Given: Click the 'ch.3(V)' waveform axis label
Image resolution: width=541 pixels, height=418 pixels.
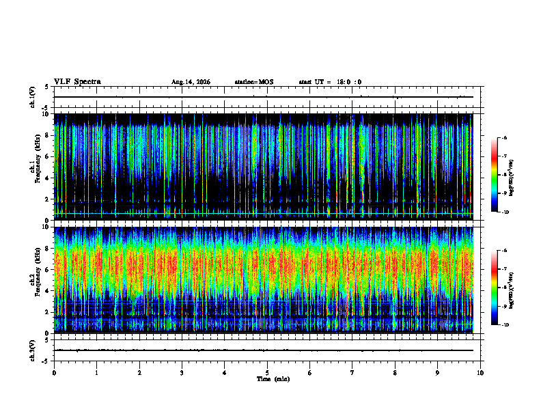Looking at the screenshot, I should pyautogui.click(x=33, y=350).
